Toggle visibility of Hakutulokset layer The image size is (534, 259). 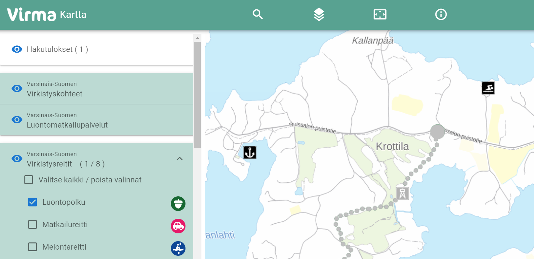(17, 49)
